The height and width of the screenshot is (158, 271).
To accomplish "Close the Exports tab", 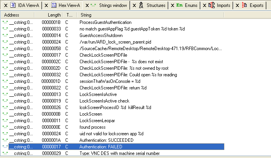I will (237, 5).
